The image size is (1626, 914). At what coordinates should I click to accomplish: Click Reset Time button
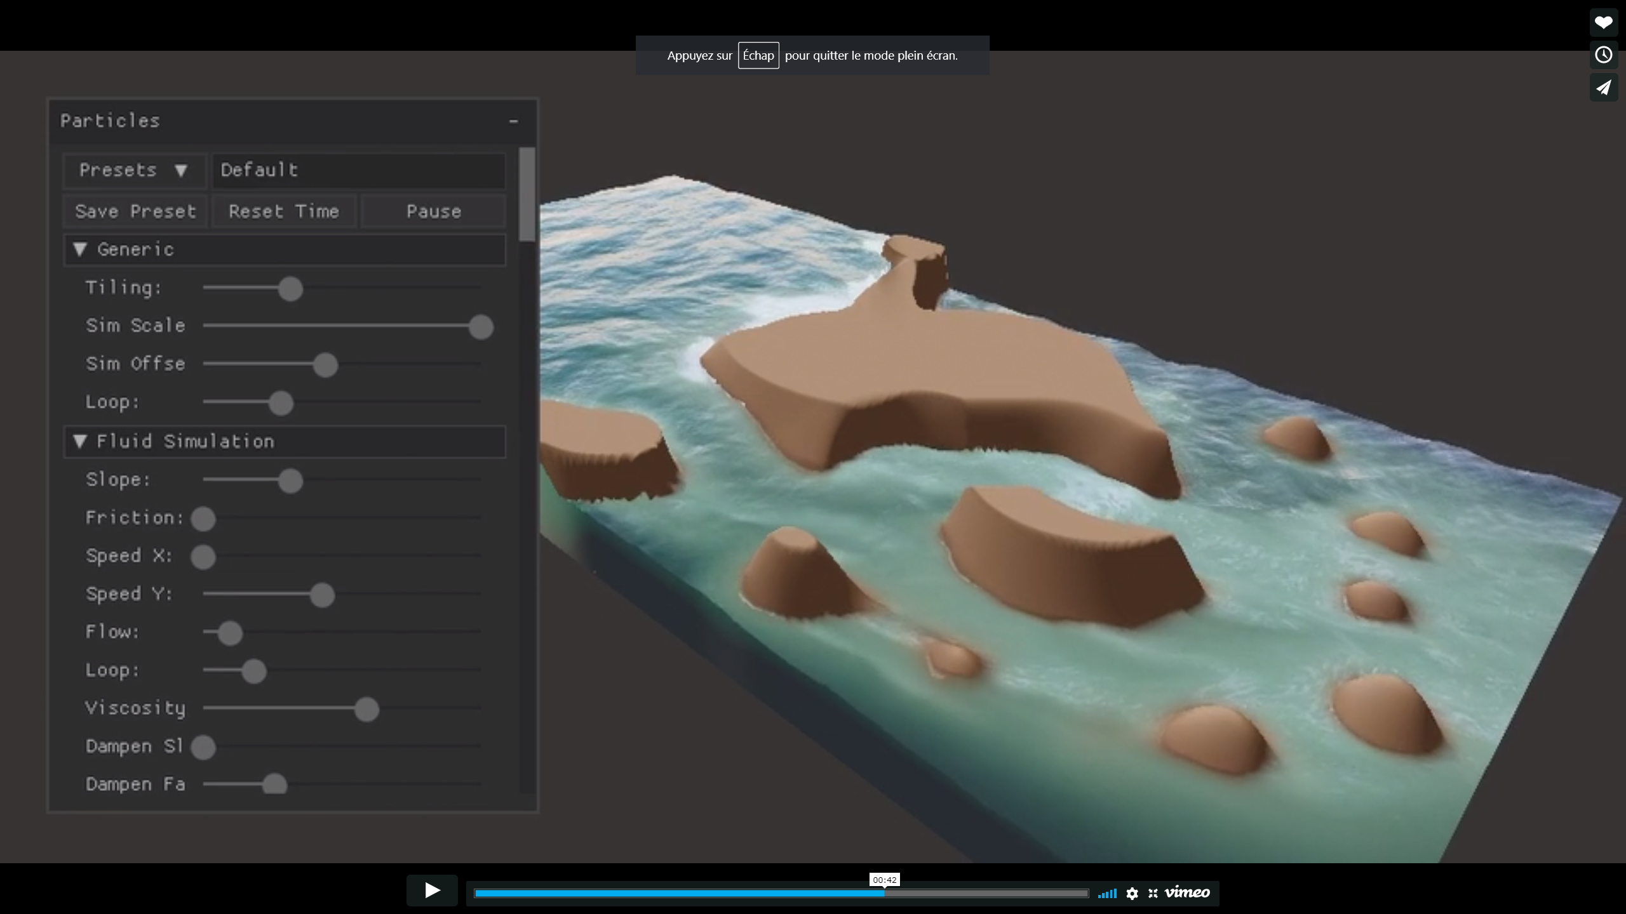[284, 211]
